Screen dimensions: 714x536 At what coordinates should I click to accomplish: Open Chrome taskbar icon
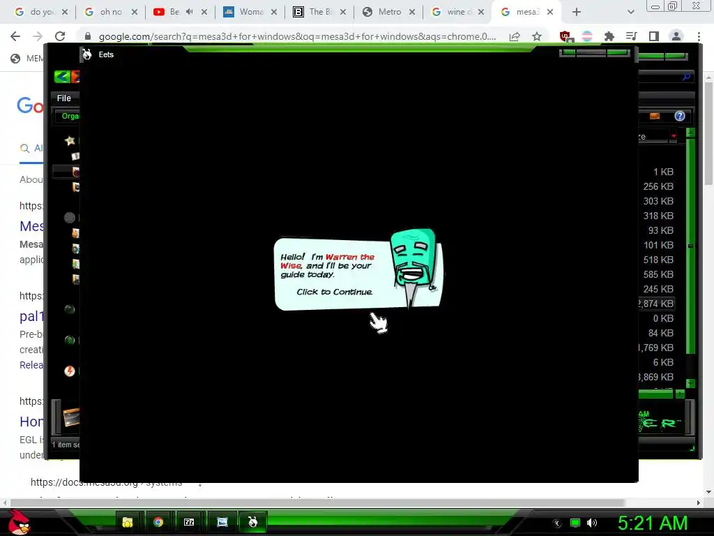click(158, 522)
